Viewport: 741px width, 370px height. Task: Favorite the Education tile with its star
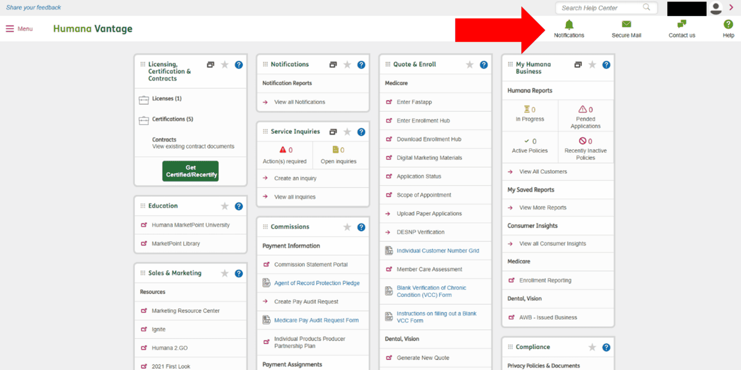pyautogui.click(x=224, y=206)
